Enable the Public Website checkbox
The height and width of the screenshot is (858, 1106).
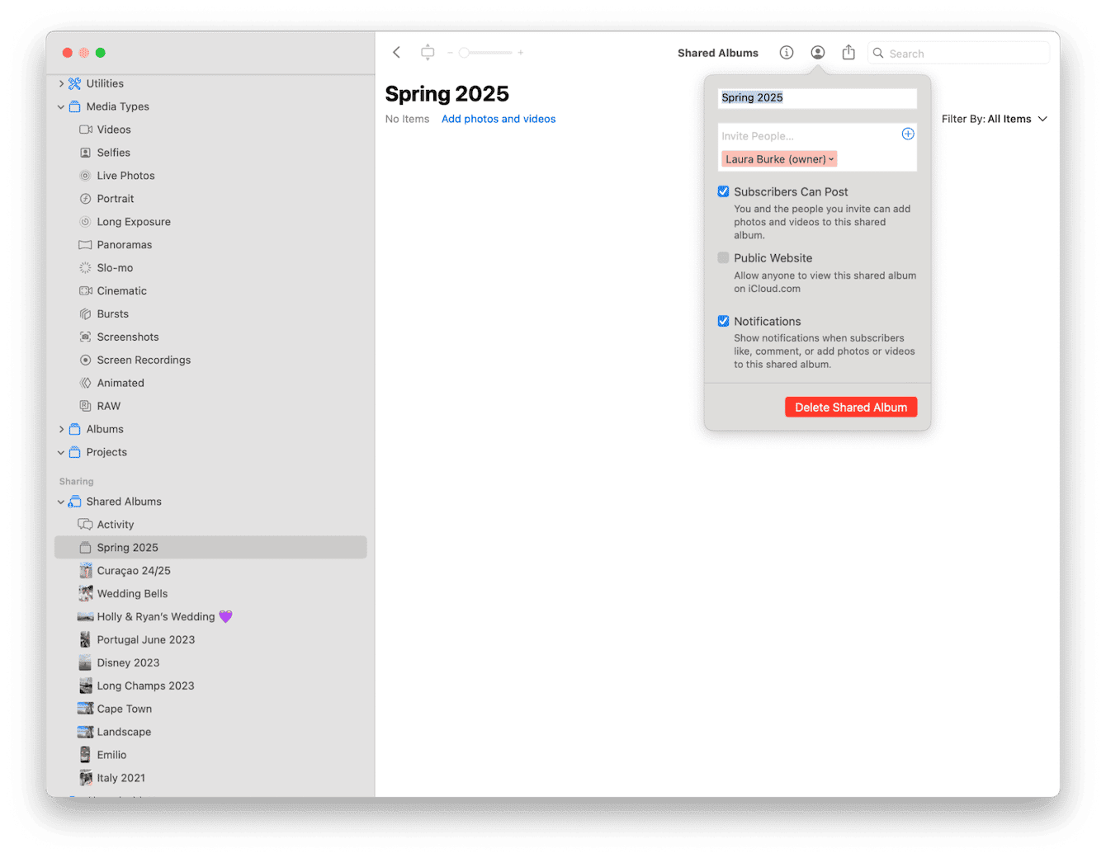723,258
